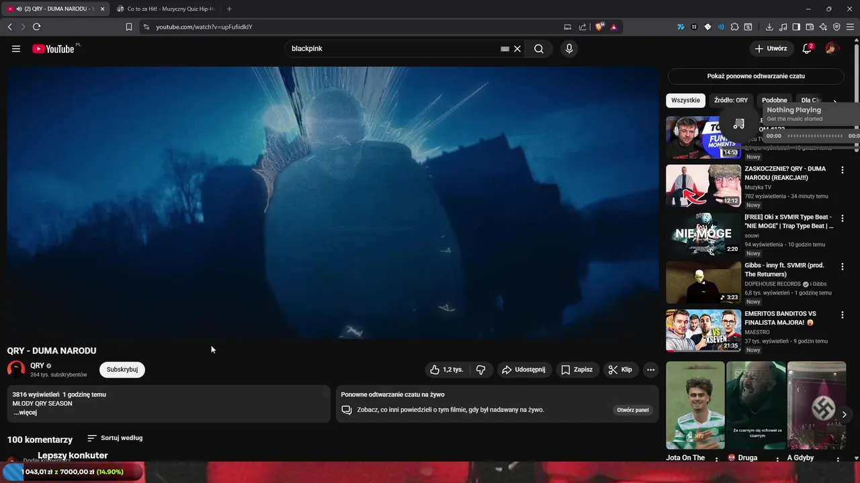
Task: Close the QRY - DUMA NARODU browser tab
Action: pyautogui.click(x=103, y=9)
